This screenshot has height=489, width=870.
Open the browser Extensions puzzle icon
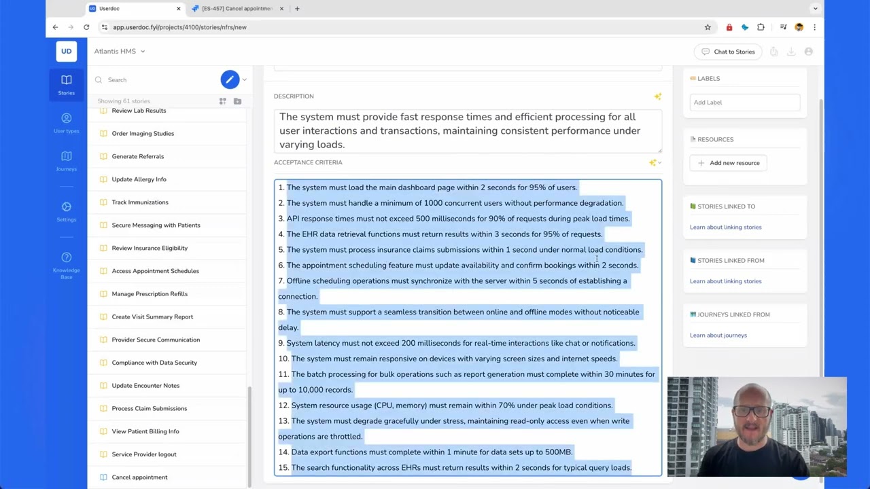(x=761, y=27)
